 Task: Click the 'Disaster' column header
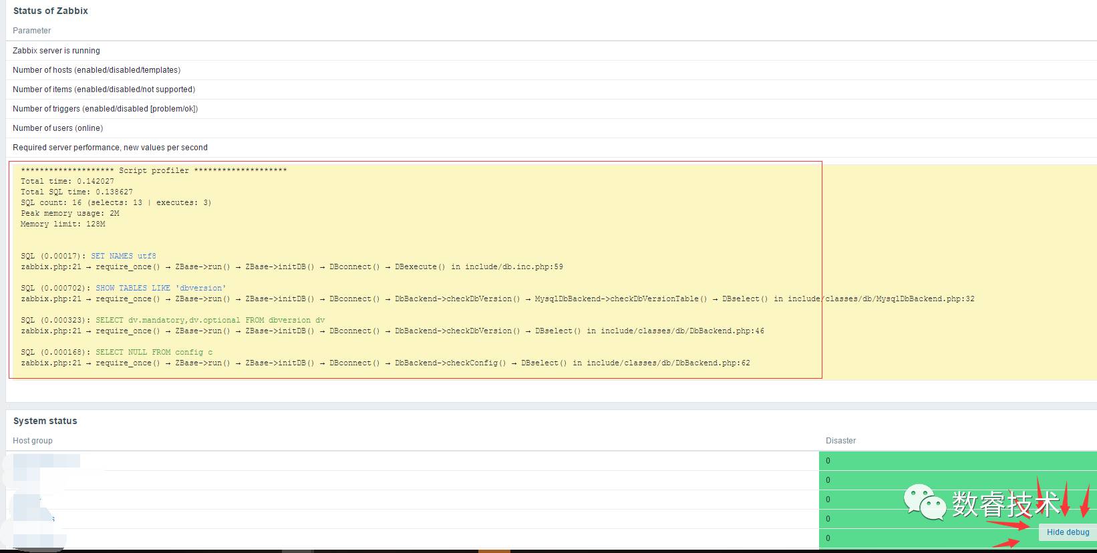click(x=840, y=441)
